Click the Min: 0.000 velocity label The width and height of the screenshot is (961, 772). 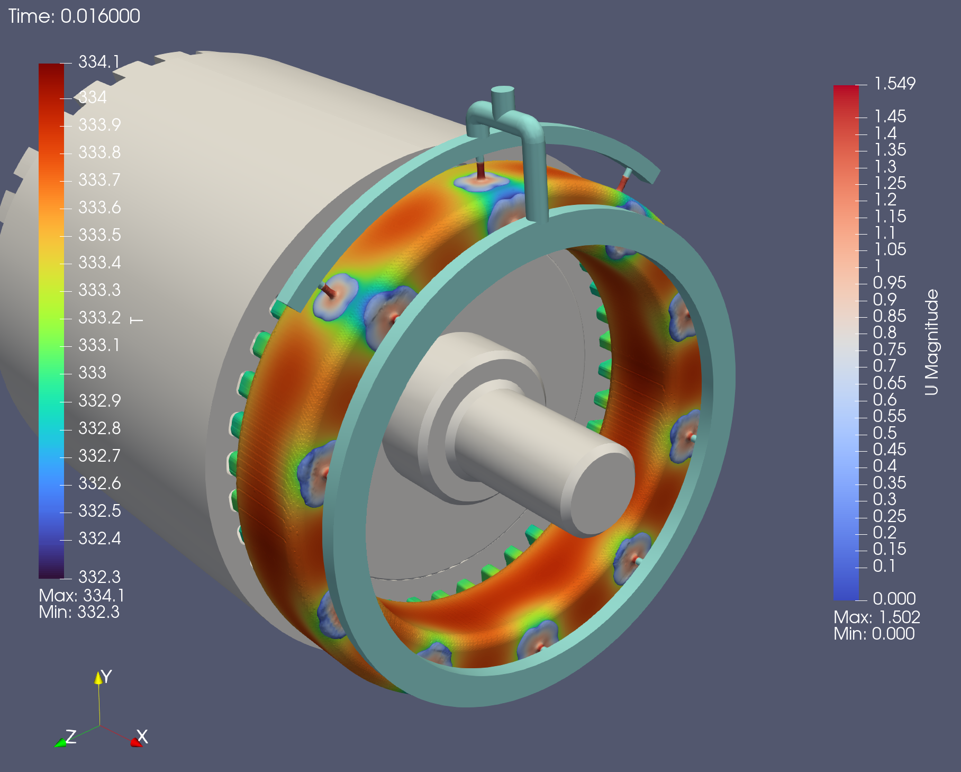(x=874, y=634)
